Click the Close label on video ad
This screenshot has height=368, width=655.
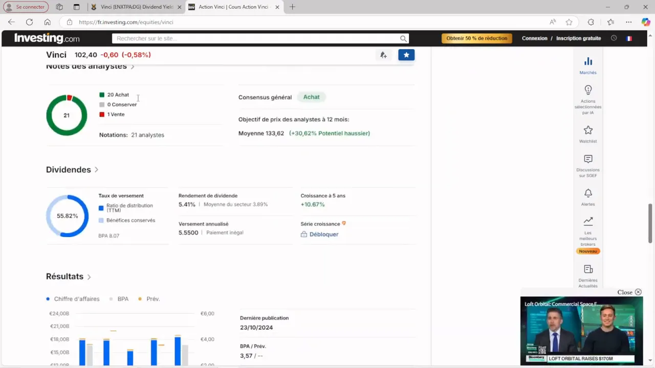pyautogui.click(x=625, y=292)
